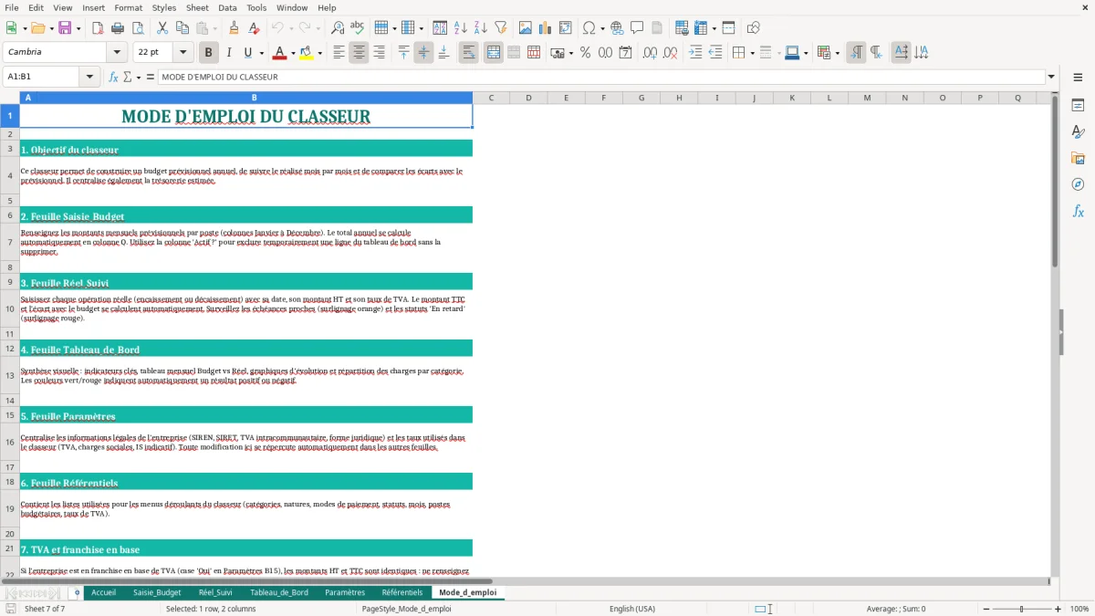Toggle Align Right
The width and height of the screenshot is (1095, 616).
(x=379, y=53)
